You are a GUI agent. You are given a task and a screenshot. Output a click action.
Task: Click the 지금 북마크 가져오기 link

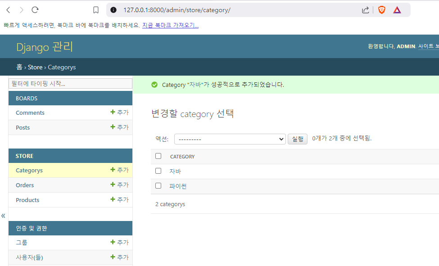[x=170, y=25]
